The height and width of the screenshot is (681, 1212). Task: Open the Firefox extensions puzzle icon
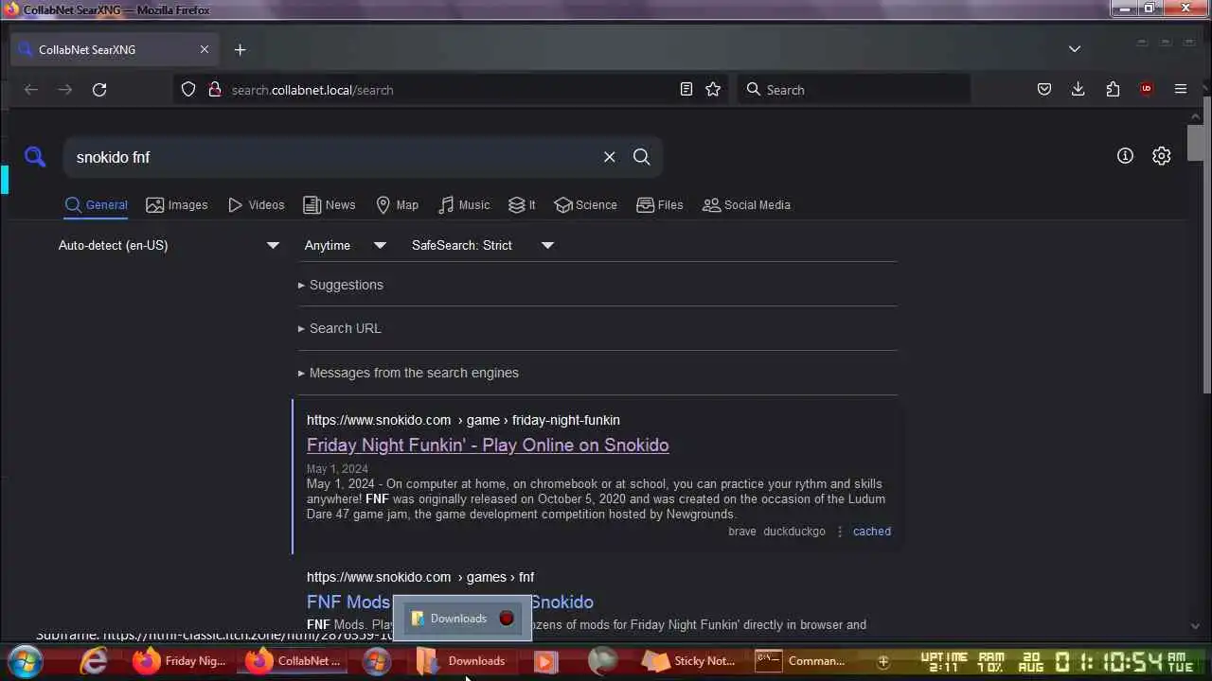click(1113, 89)
